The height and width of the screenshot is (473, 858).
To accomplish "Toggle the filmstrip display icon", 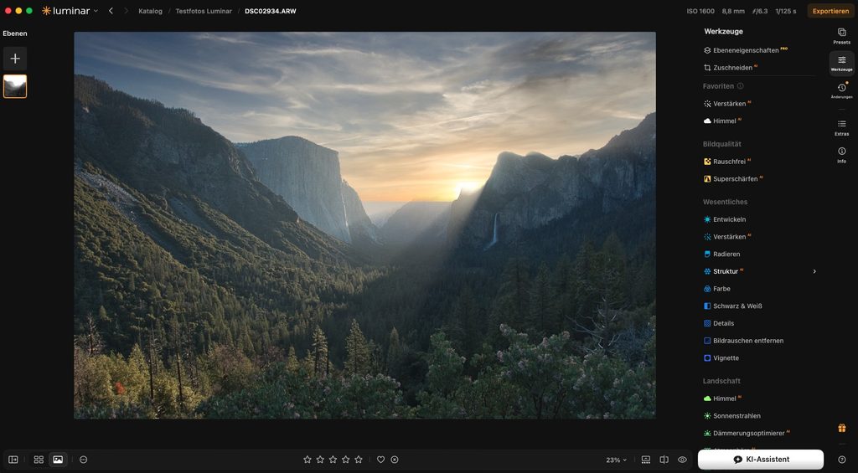I will click(646, 460).
